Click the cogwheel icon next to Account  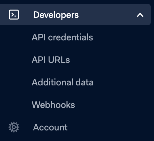click(14, 127)
